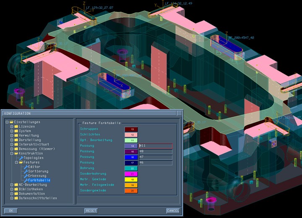Click the wrench icon beside Topologien

click(x=21, y=158)
